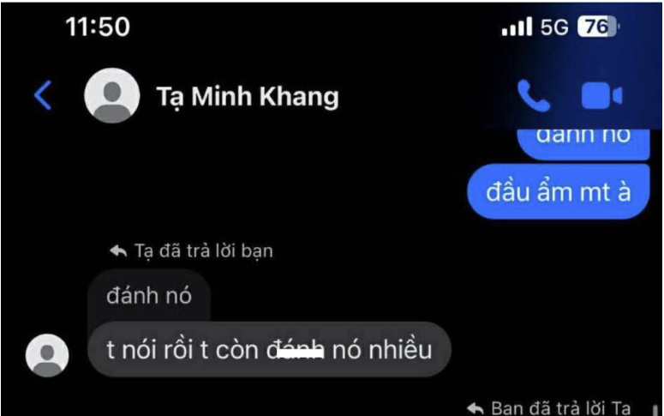Select the "t nói rồi t còn" message bubble
The image size is (664, 416).
click(x=269, y=350)
